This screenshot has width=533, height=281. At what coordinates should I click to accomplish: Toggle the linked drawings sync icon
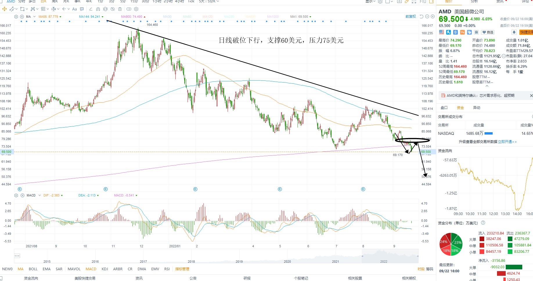pyautogui.click(x=129, y=9)
